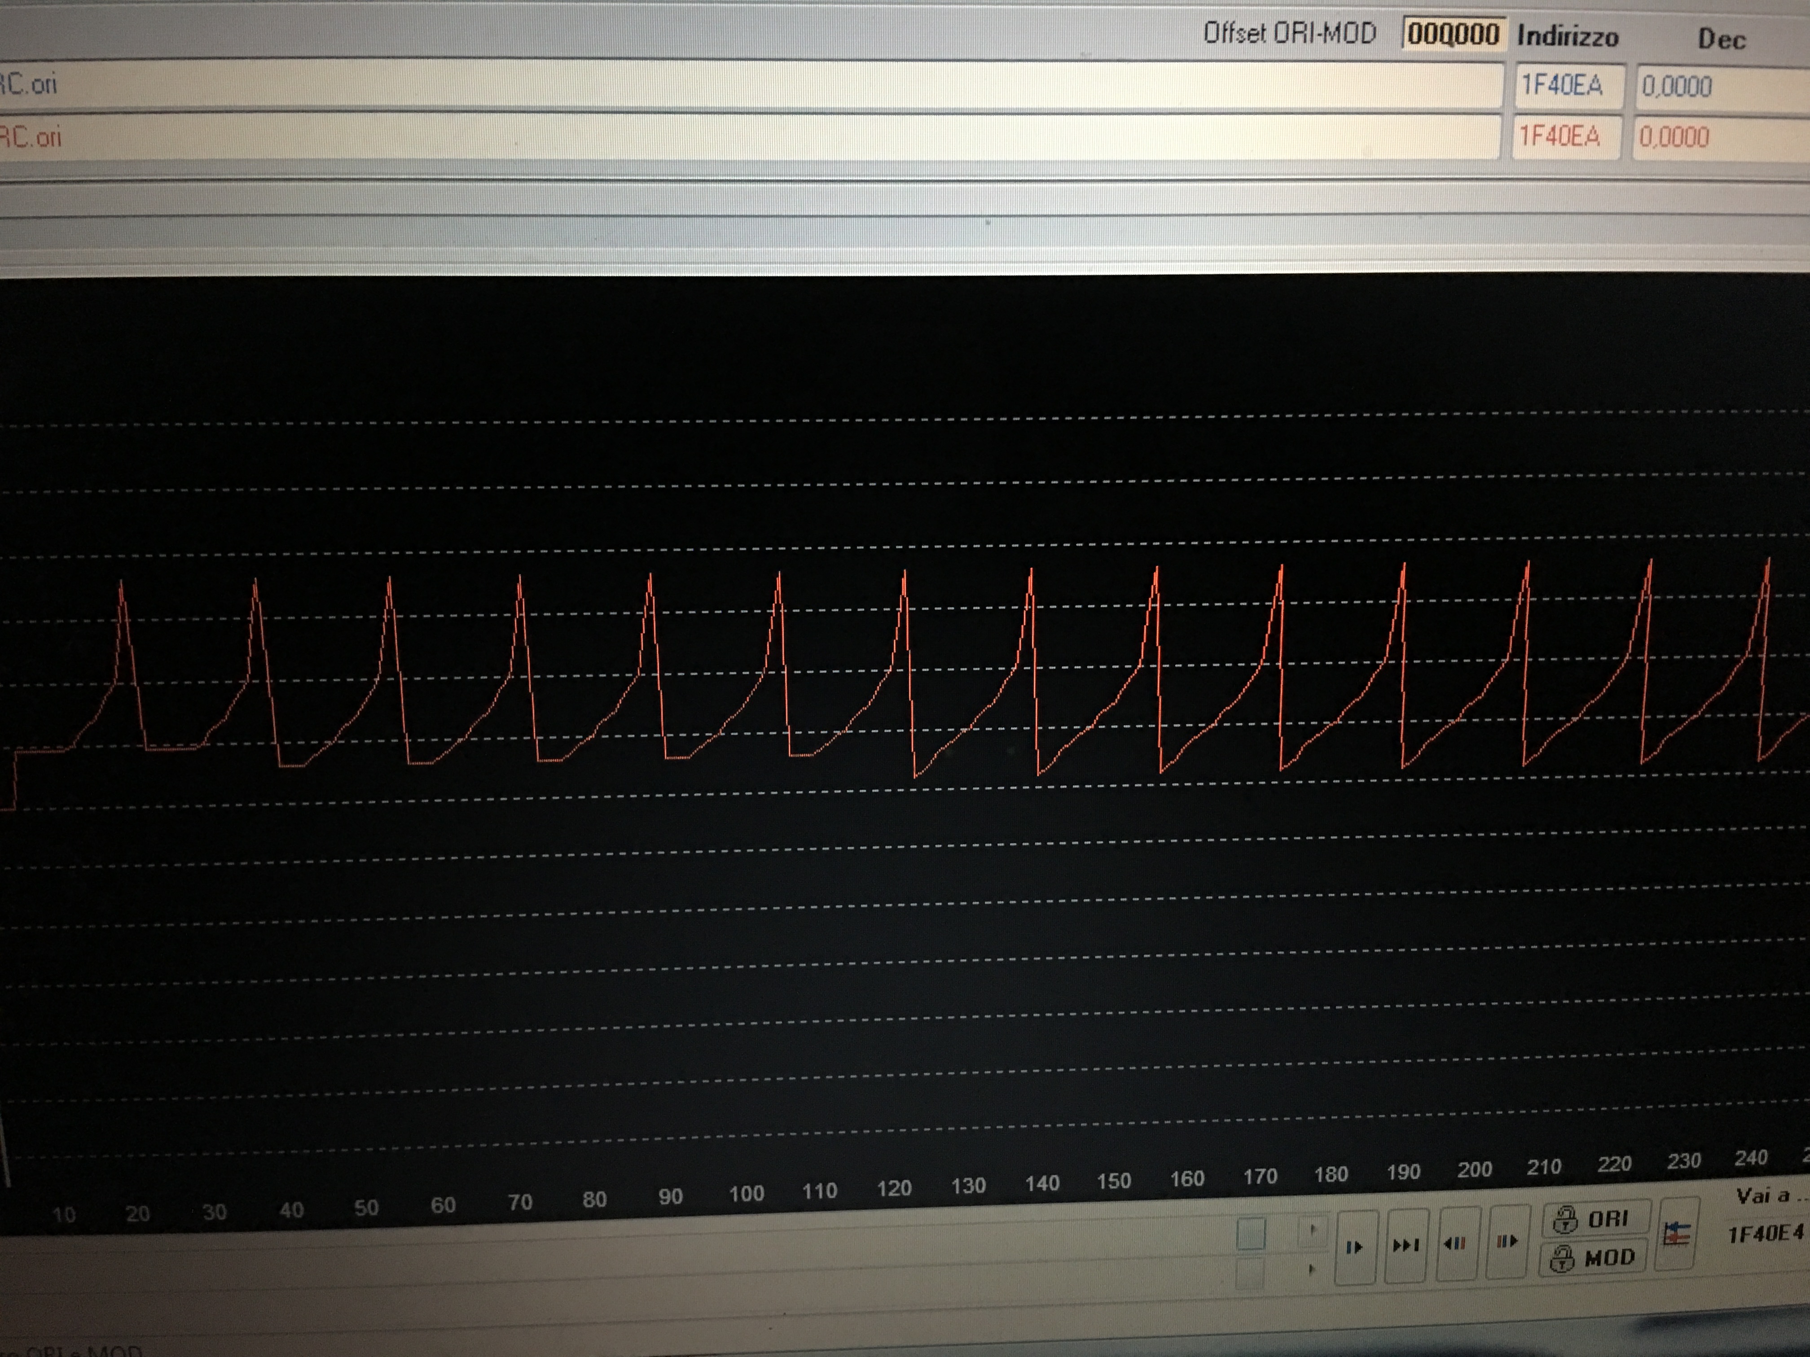Click the upper small square color box
The width and height of the screenshot is (1810, 1357).
point(1250,1234)
